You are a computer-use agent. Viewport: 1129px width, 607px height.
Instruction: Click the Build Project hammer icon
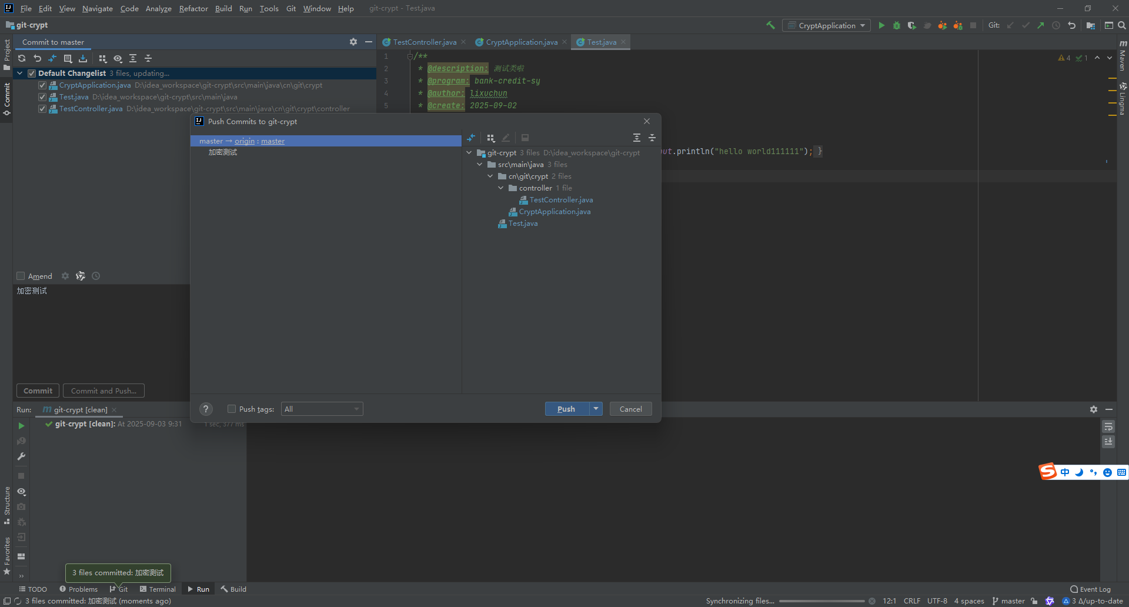click(x=770, y=25)
